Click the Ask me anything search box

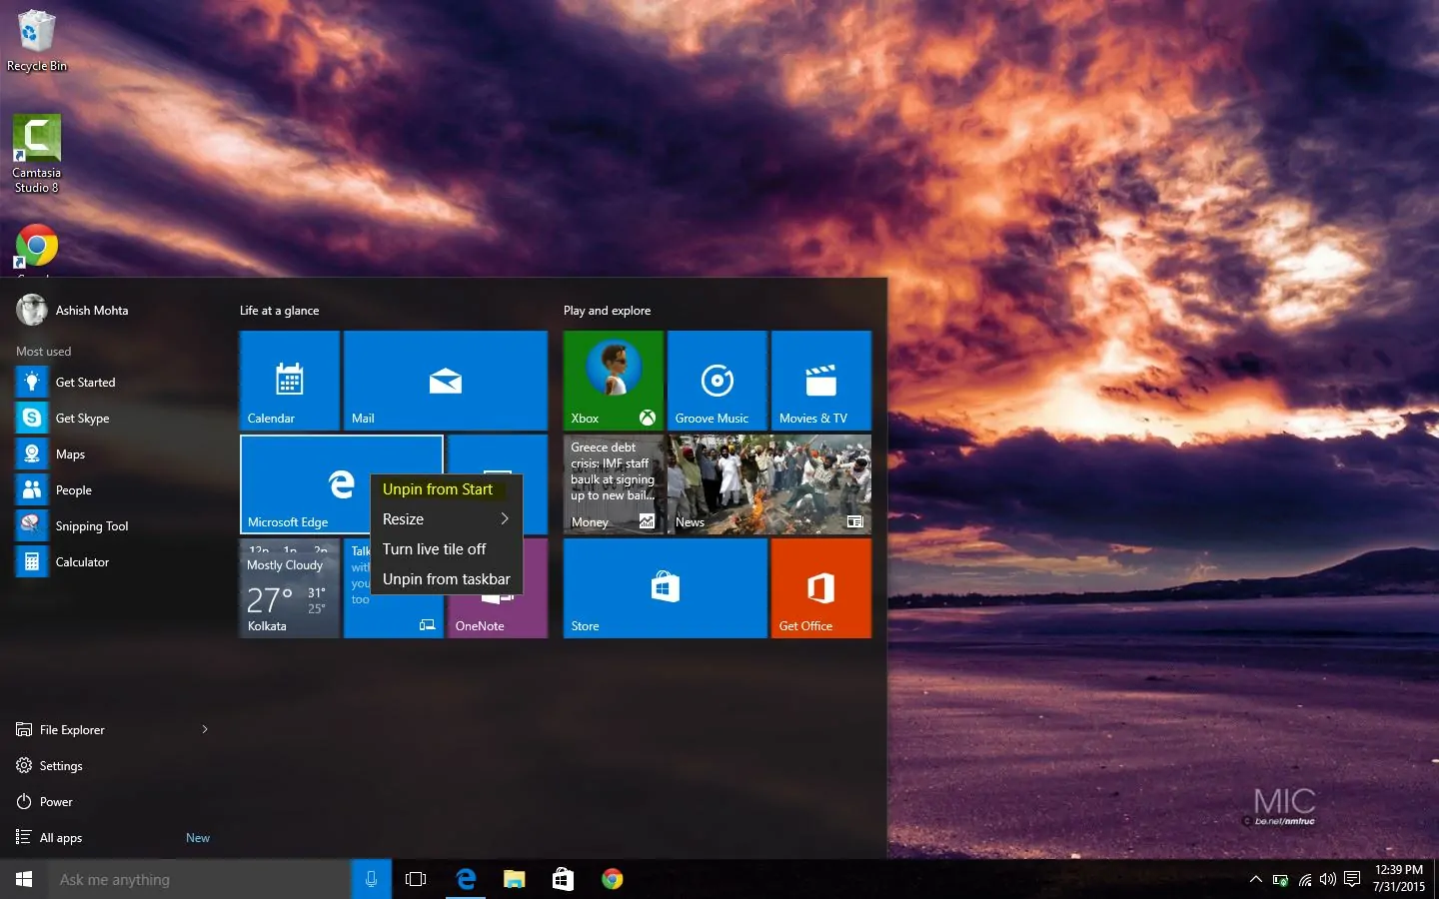click(x=200, y=879)
